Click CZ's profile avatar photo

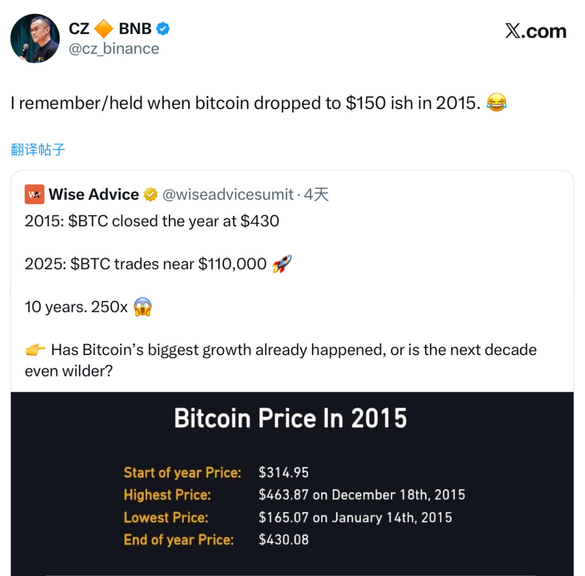35,38
